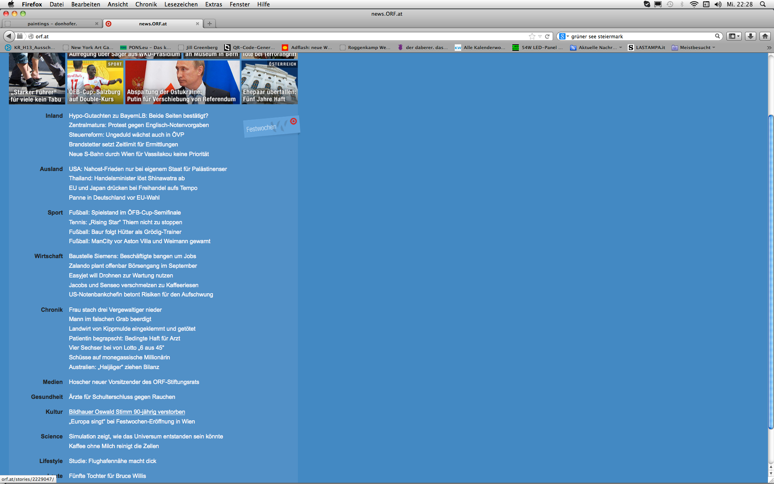Open the Chronik menu
This screenshot has height=484, width=774.
(x=146, y=4)
